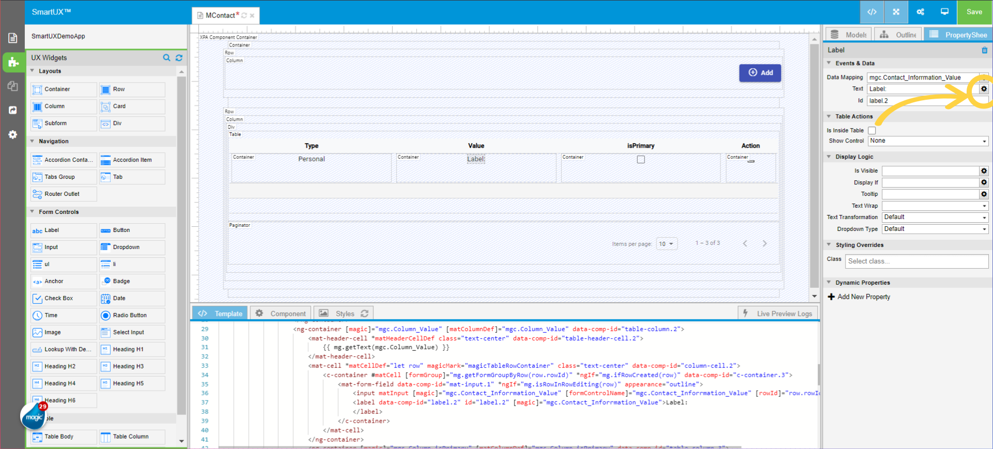This screenshot has height=449, width=993.
Task: Open the Text Transformation dropdown
Action: (x=935, y=218)
